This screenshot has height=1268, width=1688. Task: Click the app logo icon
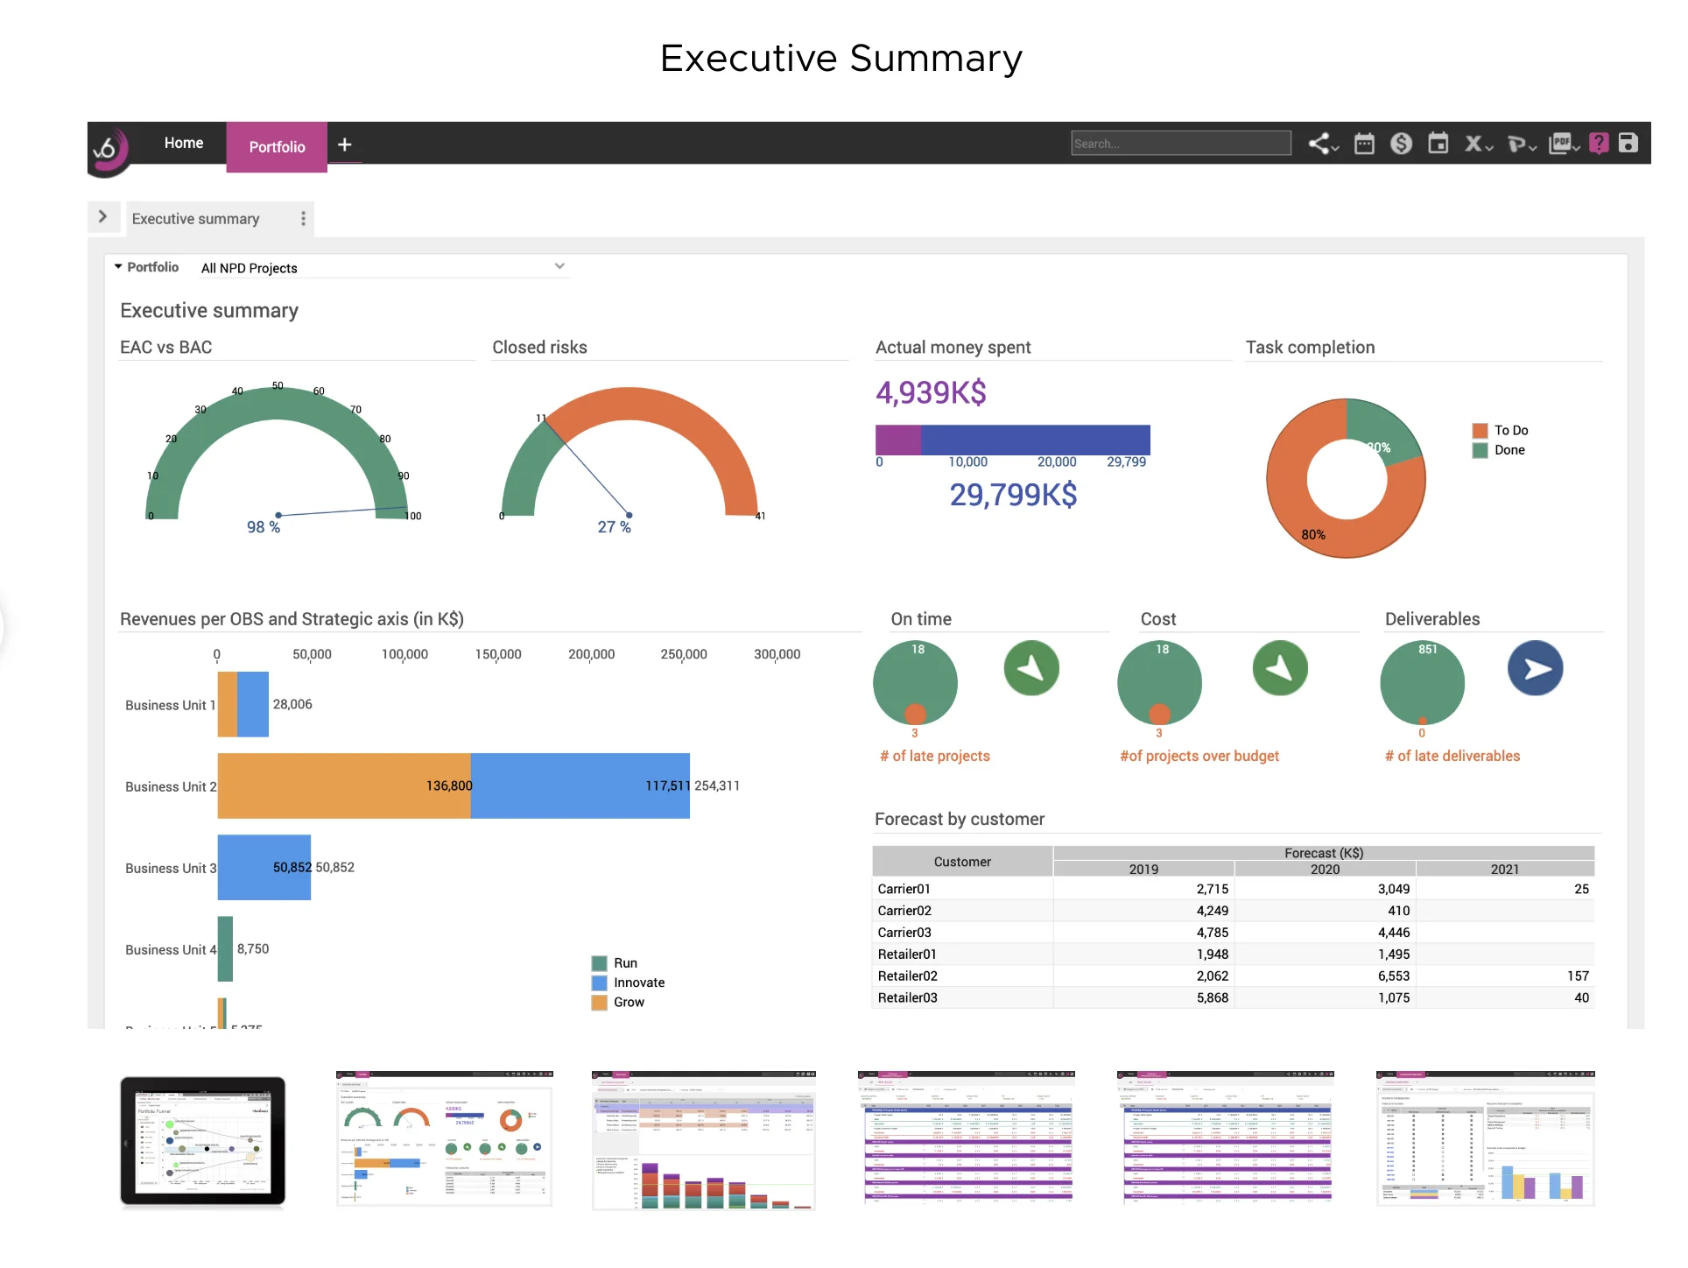click(x=108, y=149)
